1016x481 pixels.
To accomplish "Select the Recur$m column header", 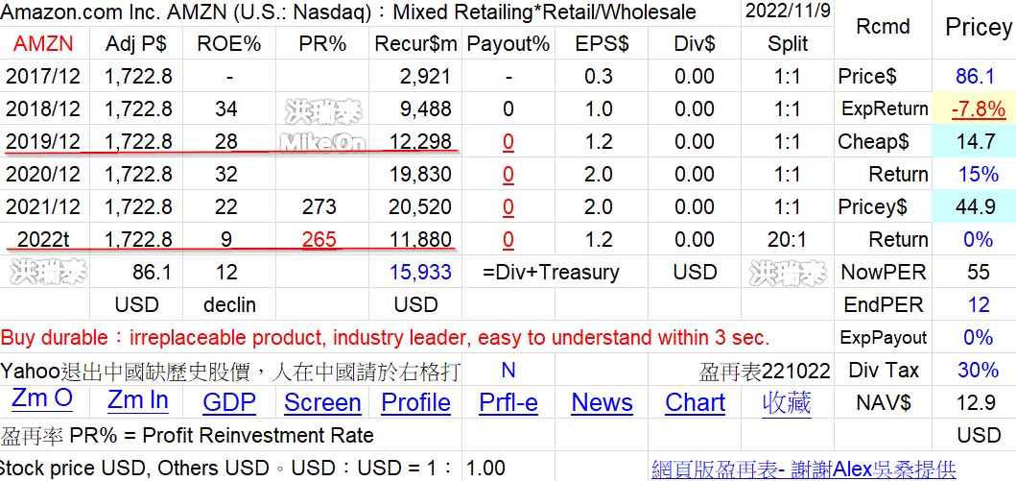I will (x=415, y=44).
